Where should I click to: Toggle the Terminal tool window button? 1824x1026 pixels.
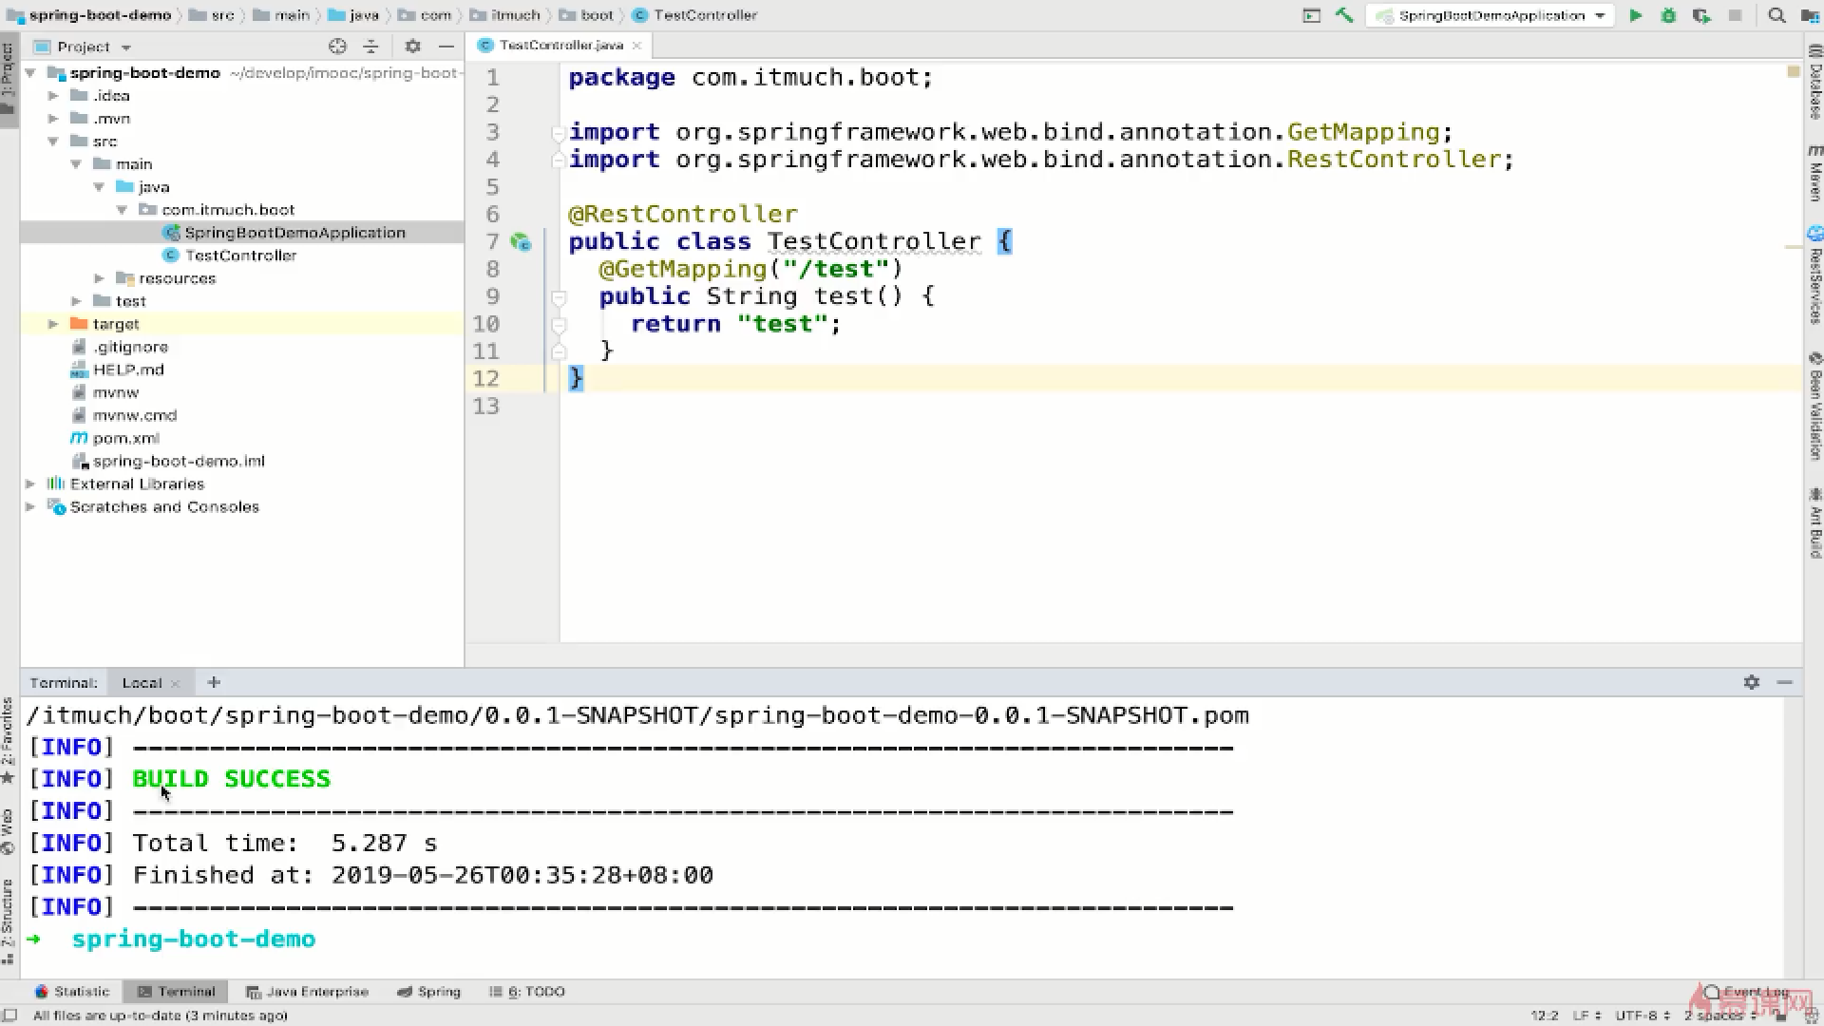[x=177, y=991]
